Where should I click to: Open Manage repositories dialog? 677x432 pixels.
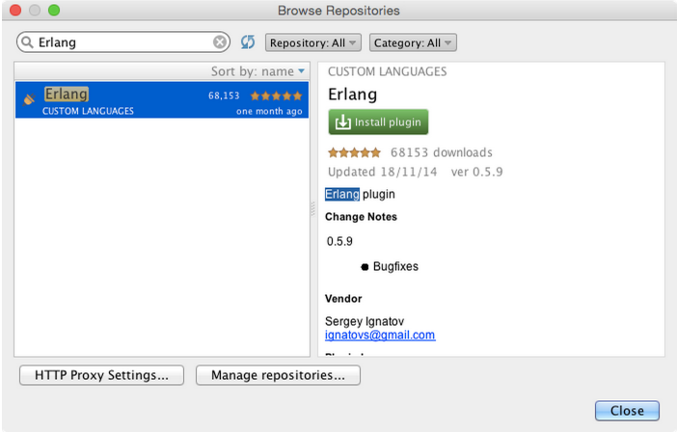point(278,375)
